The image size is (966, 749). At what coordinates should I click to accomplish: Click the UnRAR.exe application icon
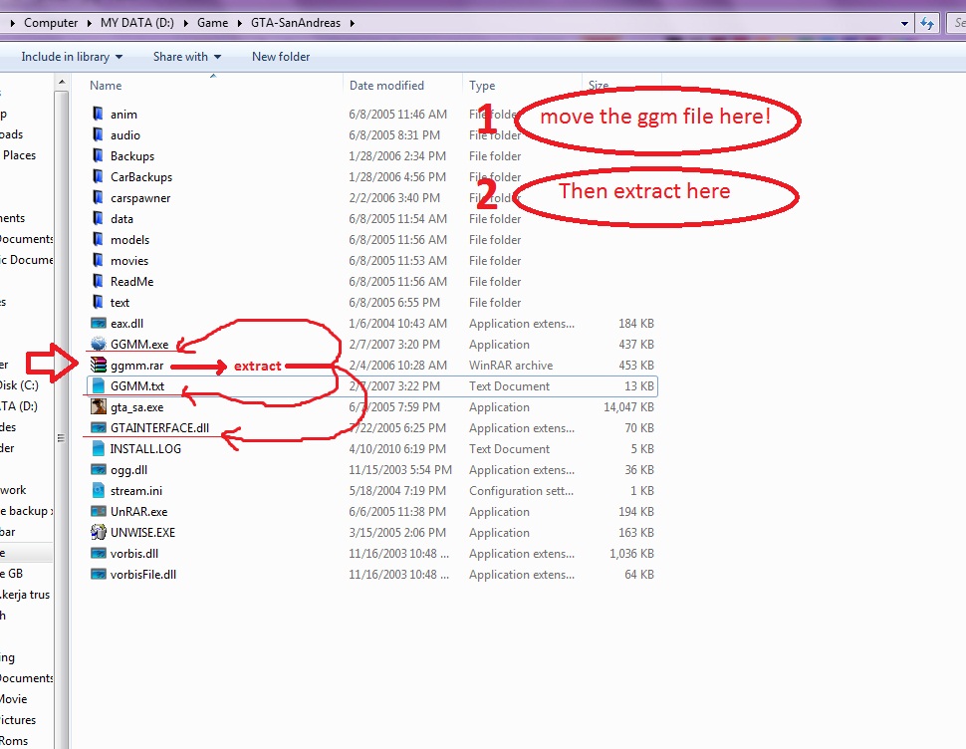(101, 511)
